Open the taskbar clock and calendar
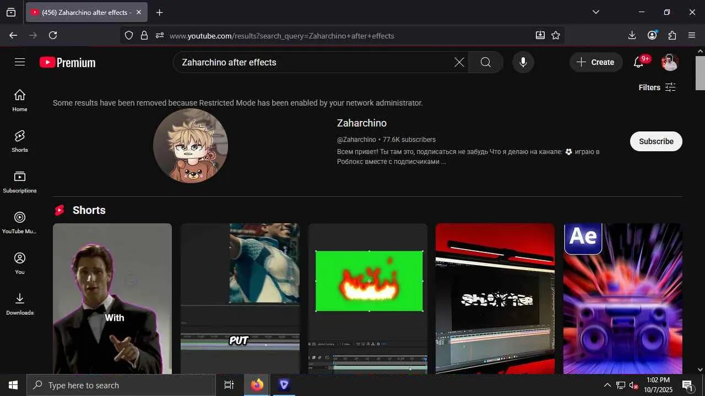 click(658, 385)
